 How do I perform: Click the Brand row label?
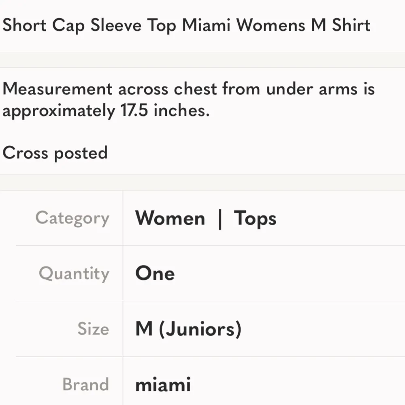[x=86, y=384]
